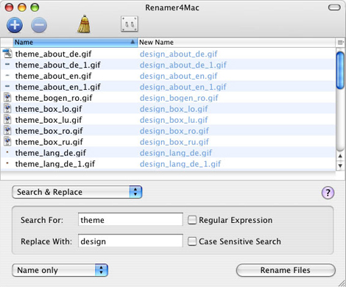This screenshot has height=287, width=346.
Task: Click into the Search For field containing theme
Action: (x=130, y=220)
